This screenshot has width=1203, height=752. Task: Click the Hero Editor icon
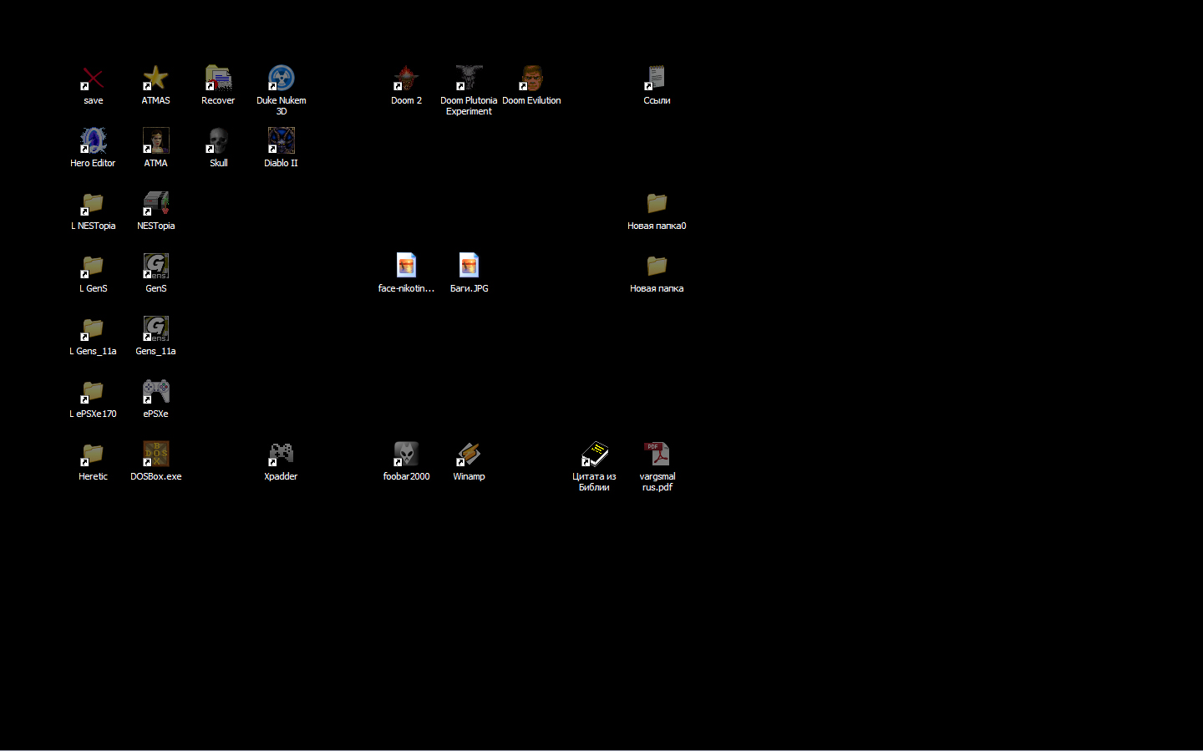[93, 142]
